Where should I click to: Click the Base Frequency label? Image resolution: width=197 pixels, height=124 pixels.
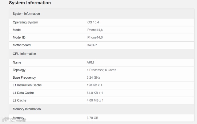pyautogui.click(x=24, y=77)
